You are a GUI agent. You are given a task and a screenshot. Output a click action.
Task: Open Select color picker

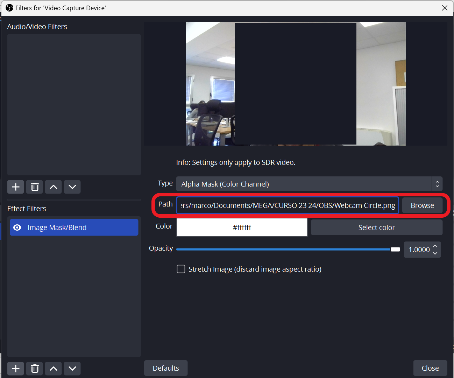coord(376,227)
